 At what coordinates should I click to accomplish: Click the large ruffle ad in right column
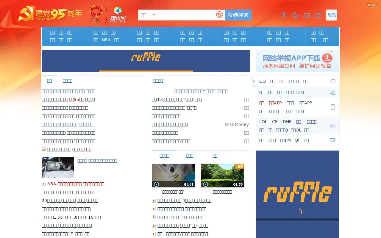tap(298, 194)
